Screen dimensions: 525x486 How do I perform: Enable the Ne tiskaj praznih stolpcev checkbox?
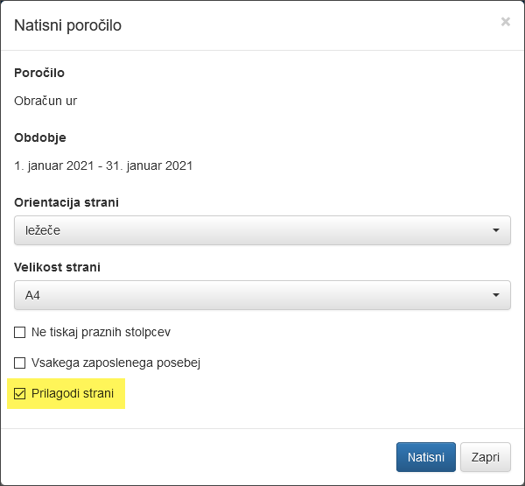[x=20, y=333]
